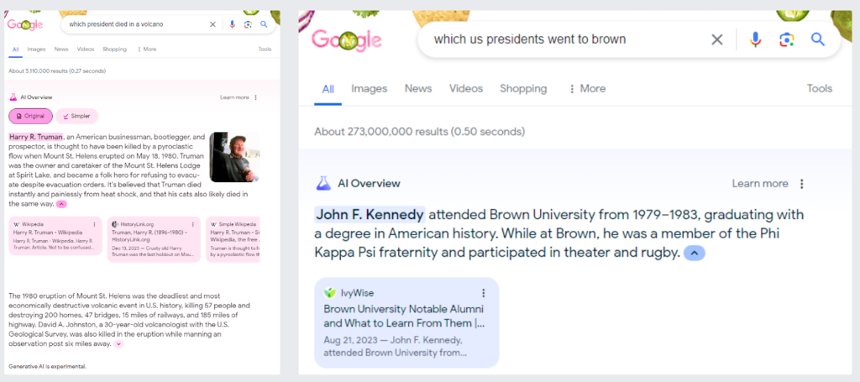Click magnifier search icon in Brown search window
This screenshot has height=382, width=860.
tap(818, 39)
